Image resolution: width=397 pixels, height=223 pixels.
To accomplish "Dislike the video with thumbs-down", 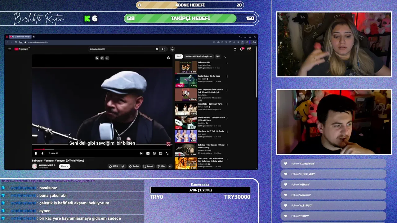I will tap(123, 166).
